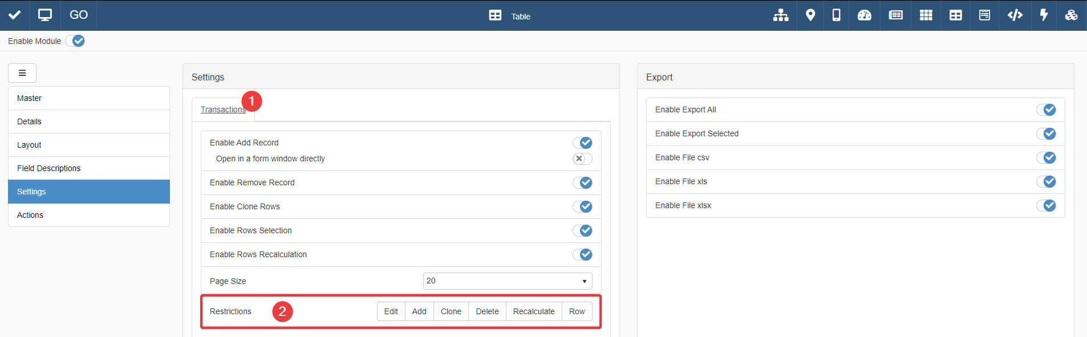This screenshot has width=1087, height=337.
Task: Switch to the Transactions tab
Action: click(x=223, y=109)
